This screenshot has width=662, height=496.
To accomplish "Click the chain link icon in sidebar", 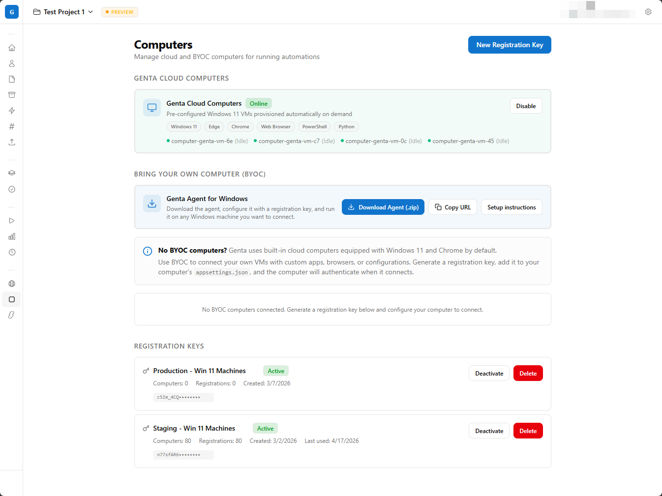I will pyautogui.click(x=12, y=315).
